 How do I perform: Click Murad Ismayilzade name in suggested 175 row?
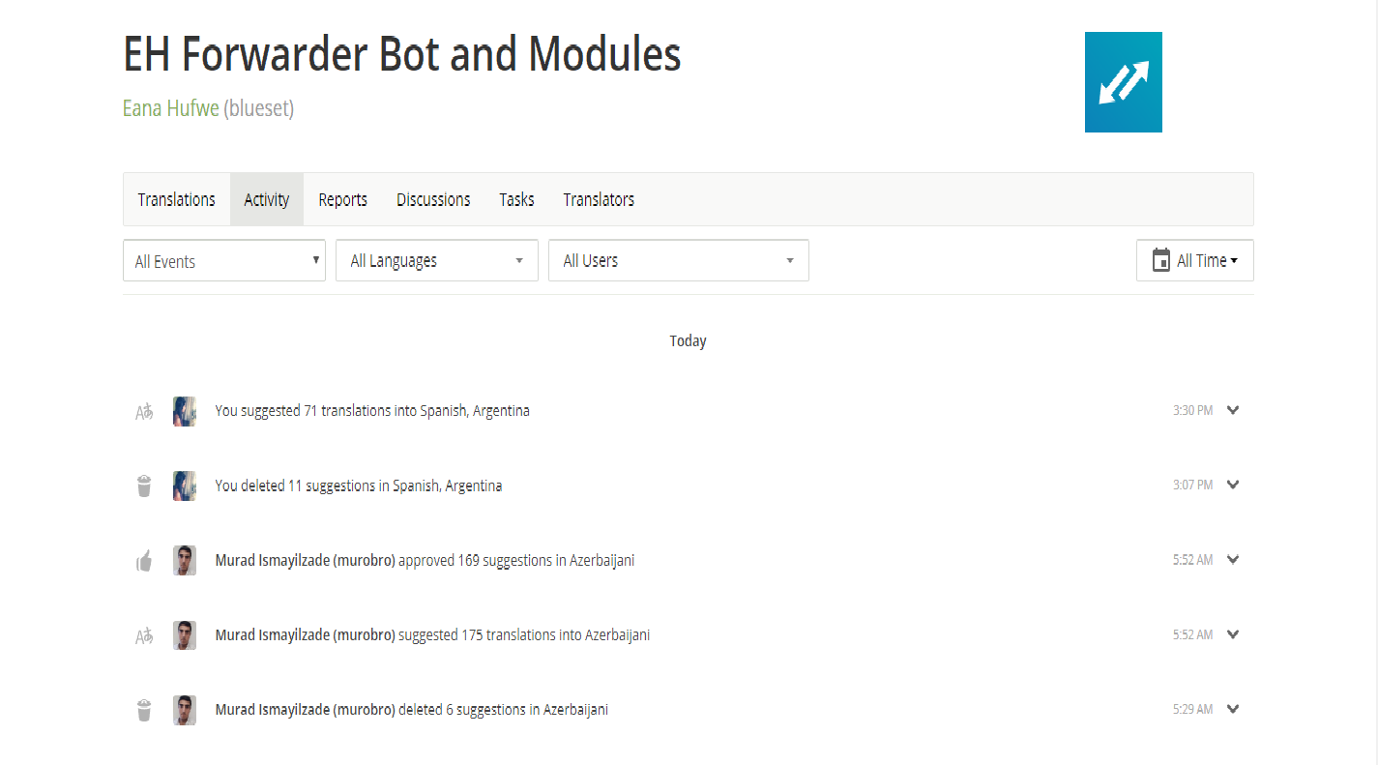(x=306, y=635)
